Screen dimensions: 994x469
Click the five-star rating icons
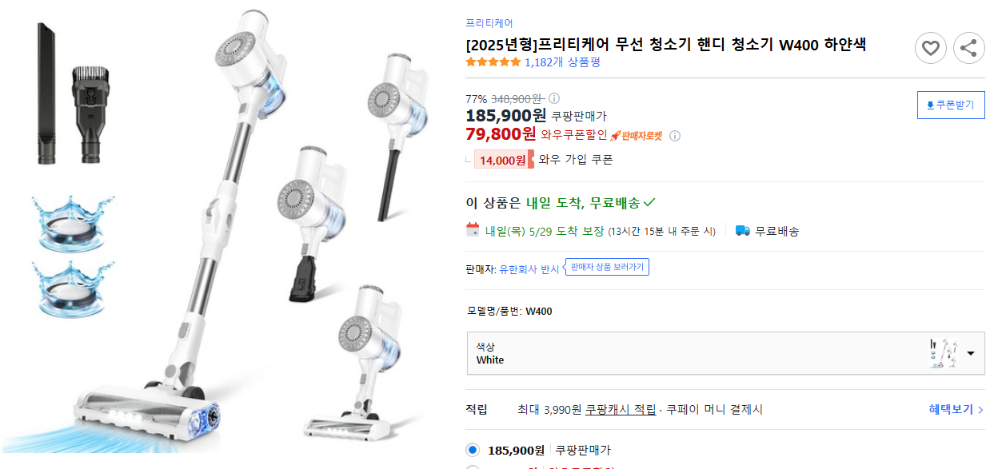(x=493, y=61)
